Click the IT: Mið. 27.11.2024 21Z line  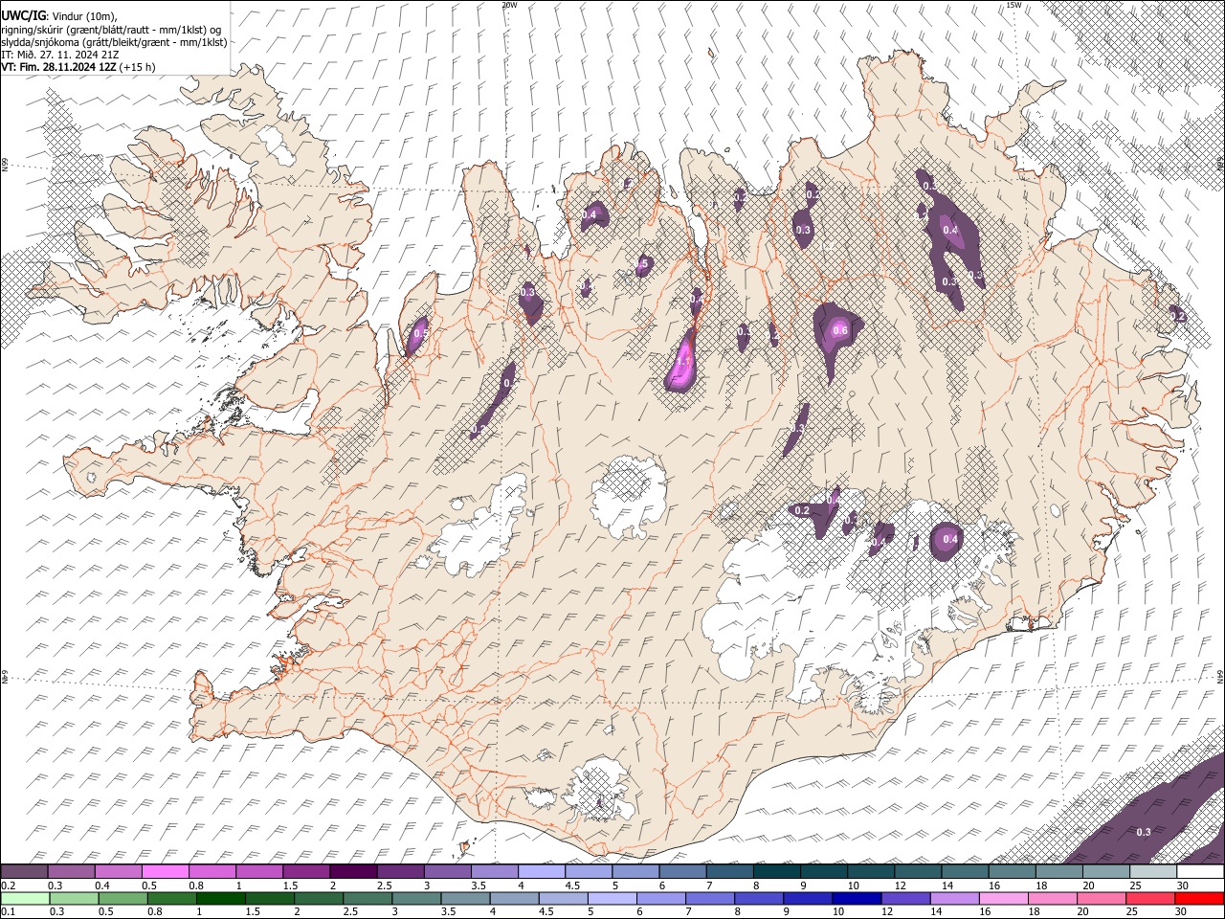[x=59, y=55]
